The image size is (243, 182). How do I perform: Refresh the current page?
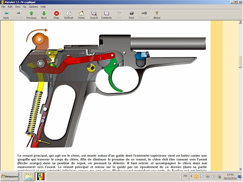69,15
